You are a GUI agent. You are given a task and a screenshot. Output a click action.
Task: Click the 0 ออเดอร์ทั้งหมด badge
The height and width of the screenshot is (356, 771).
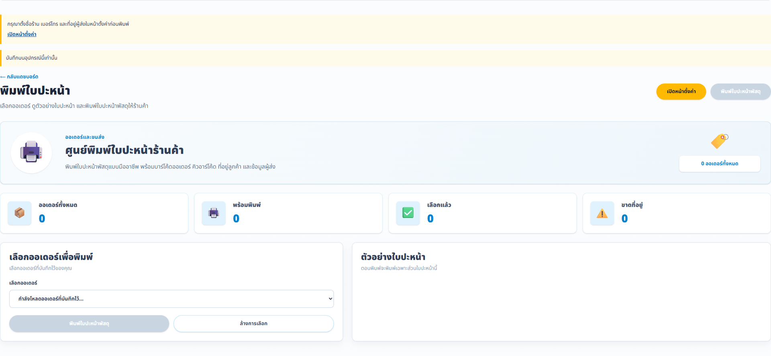click(720, 164)
